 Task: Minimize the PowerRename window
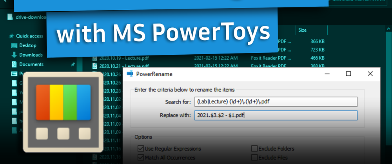[327, 74]
